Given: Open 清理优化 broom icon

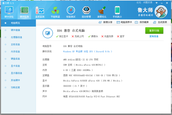Looking at the screenshot, I should 102,12.
